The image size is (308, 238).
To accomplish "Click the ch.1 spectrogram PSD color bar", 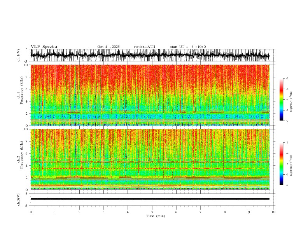I will pyautogui.click(x=281, y=100).
